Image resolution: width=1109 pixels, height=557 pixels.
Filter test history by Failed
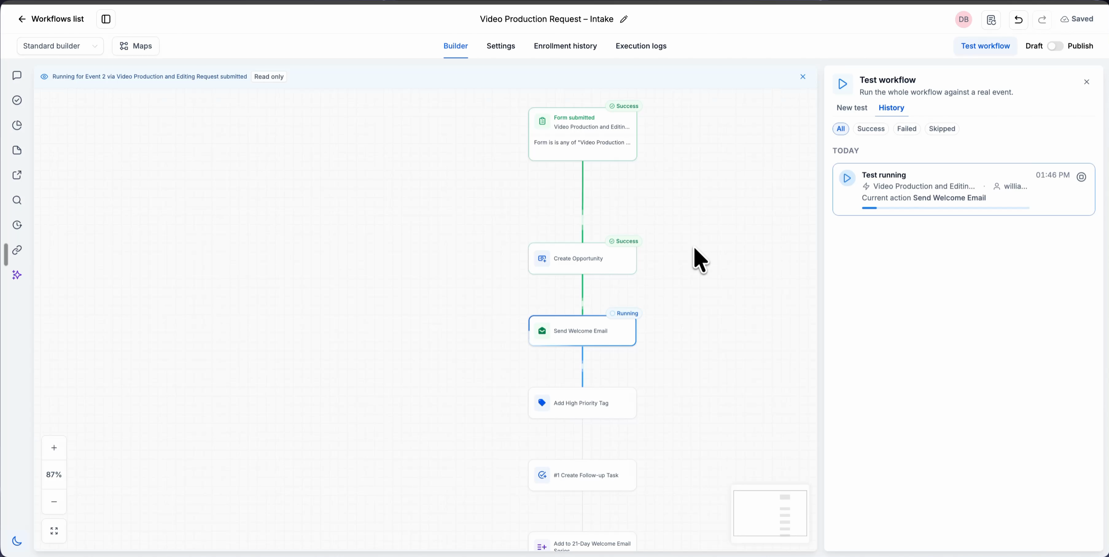click(907, 129)
